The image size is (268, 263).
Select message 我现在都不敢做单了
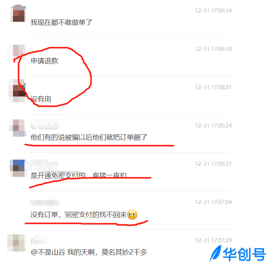tap(61, 23)
